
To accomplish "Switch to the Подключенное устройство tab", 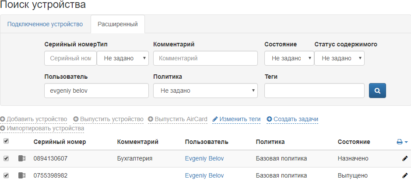I will pos(45,24).
